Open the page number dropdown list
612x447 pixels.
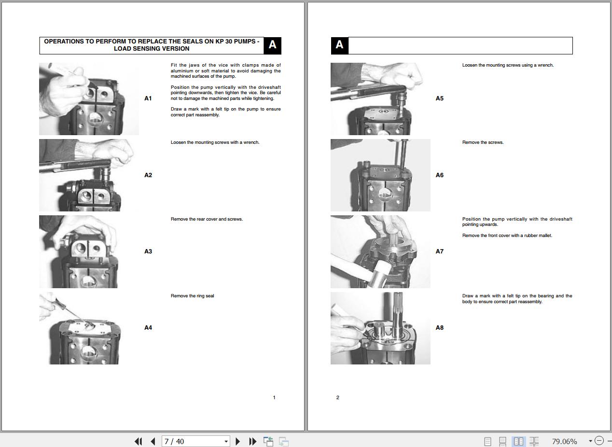(x=226, y=441)
